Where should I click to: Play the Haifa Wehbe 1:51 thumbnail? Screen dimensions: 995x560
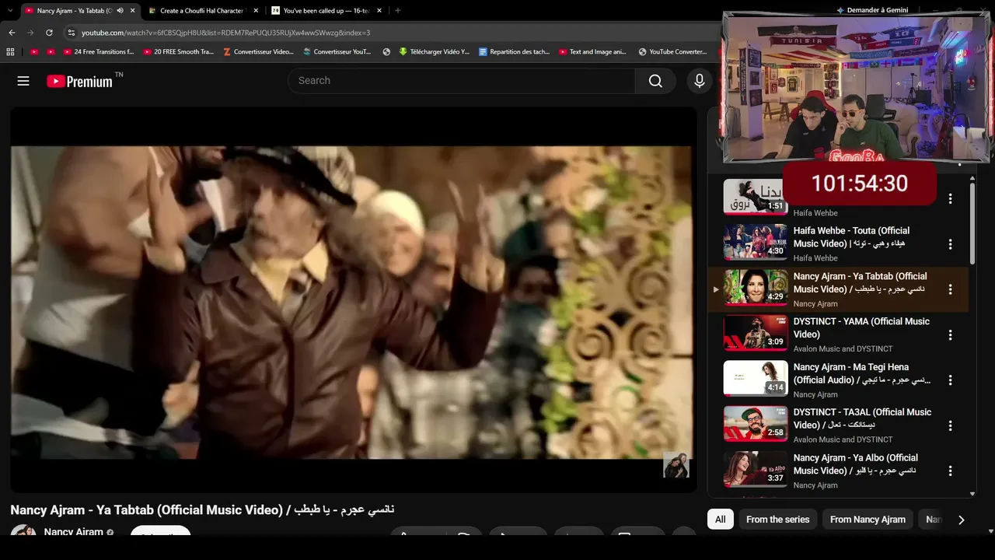(x=756, y=197)
